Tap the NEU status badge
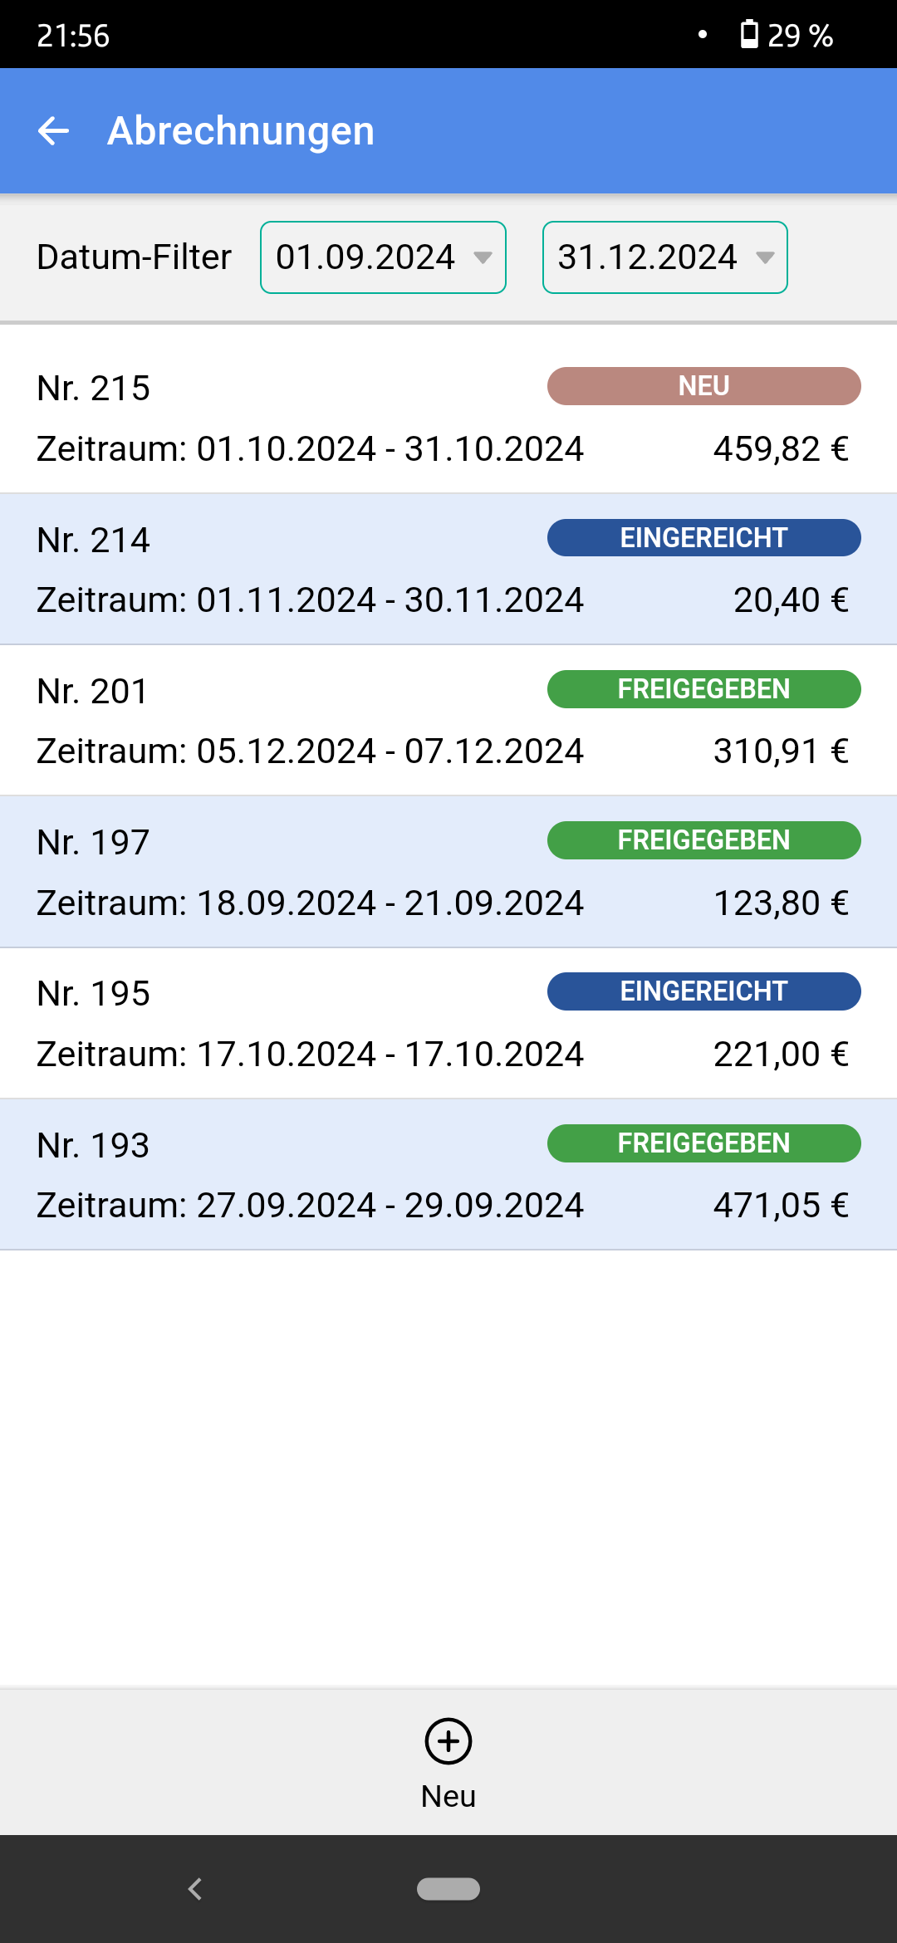The image size is (897, 1943). [703, 386]
